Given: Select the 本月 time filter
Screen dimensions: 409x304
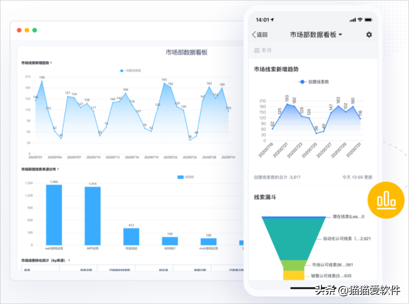Looking at the screenshot, I should [265, 50].
